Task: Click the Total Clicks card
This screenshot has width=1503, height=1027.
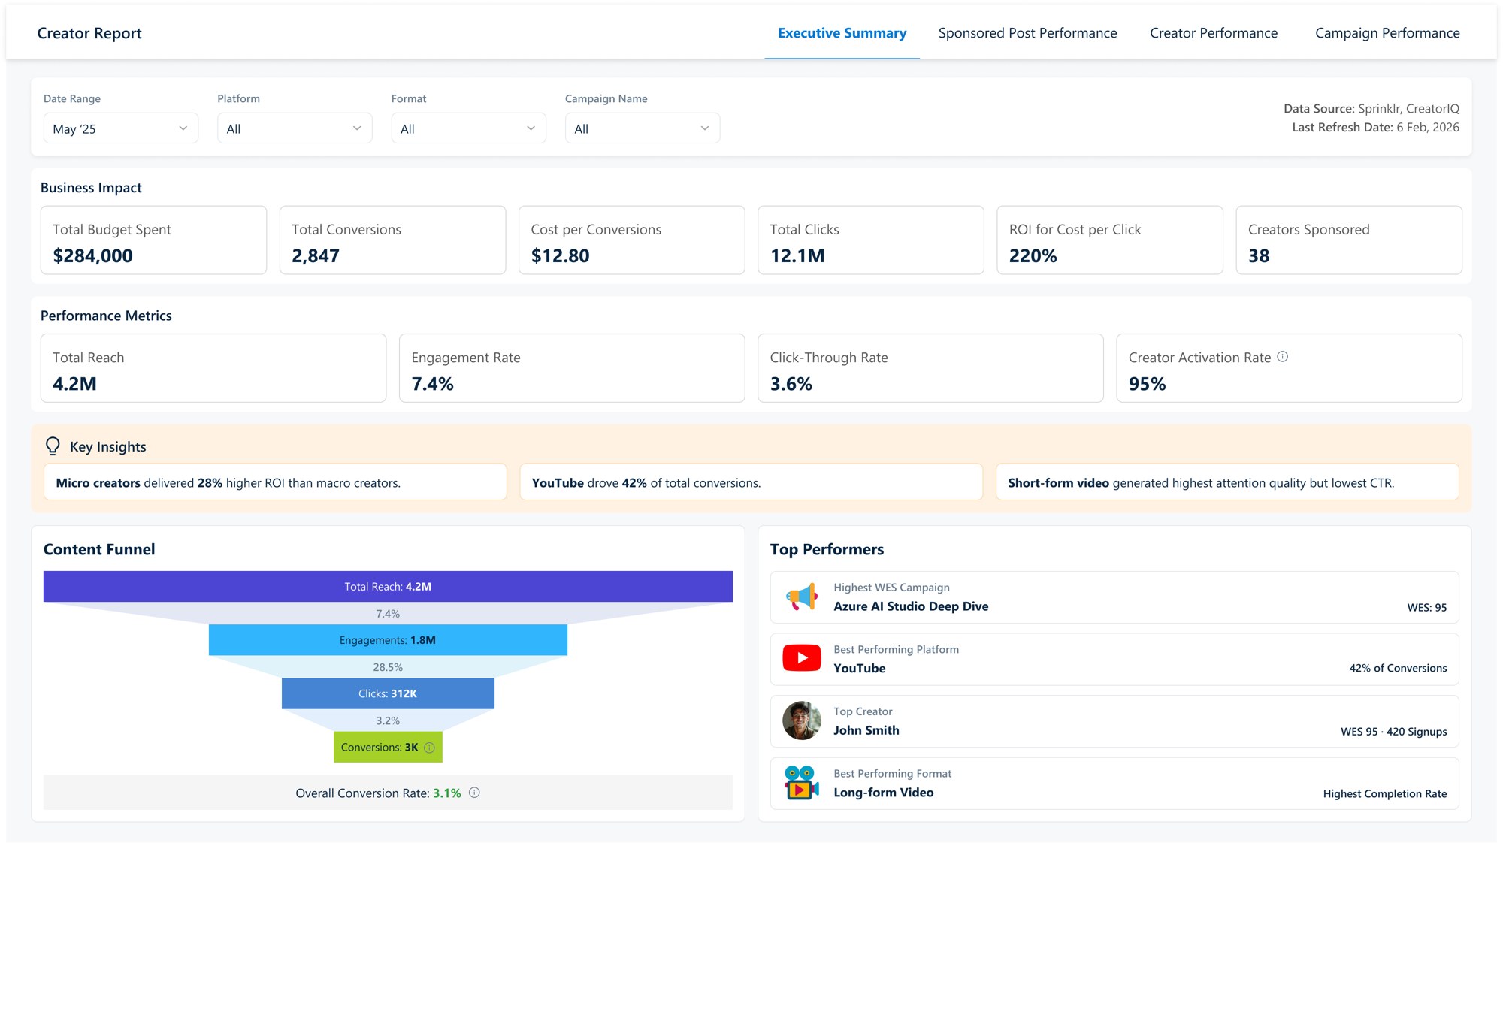Action: (x=870, y=240)
